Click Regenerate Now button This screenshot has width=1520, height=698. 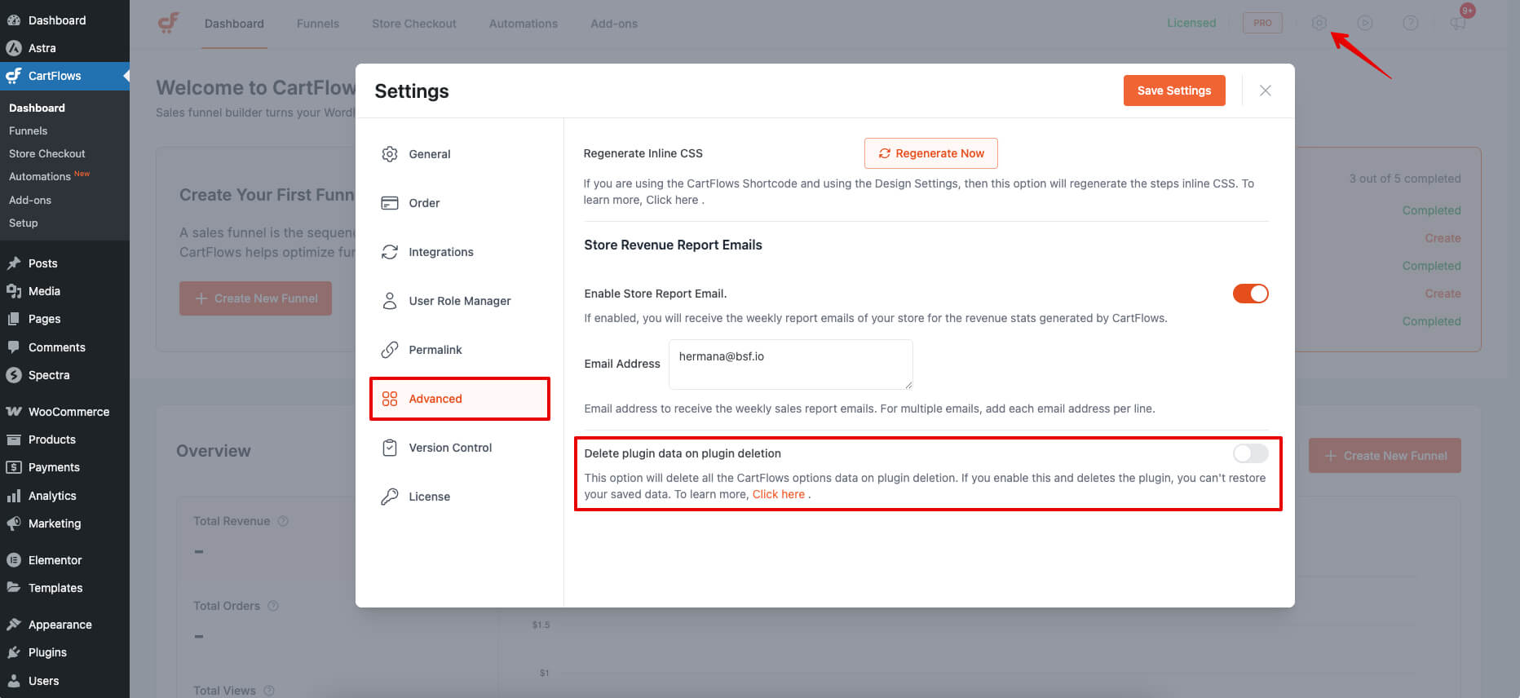[x=931, y=153]
